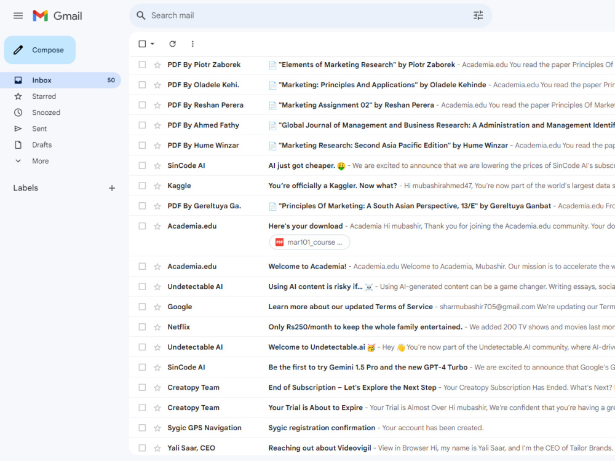Star the PDF By Hume Winzar email
Screen dimensions: 615x461
[157, 146]
